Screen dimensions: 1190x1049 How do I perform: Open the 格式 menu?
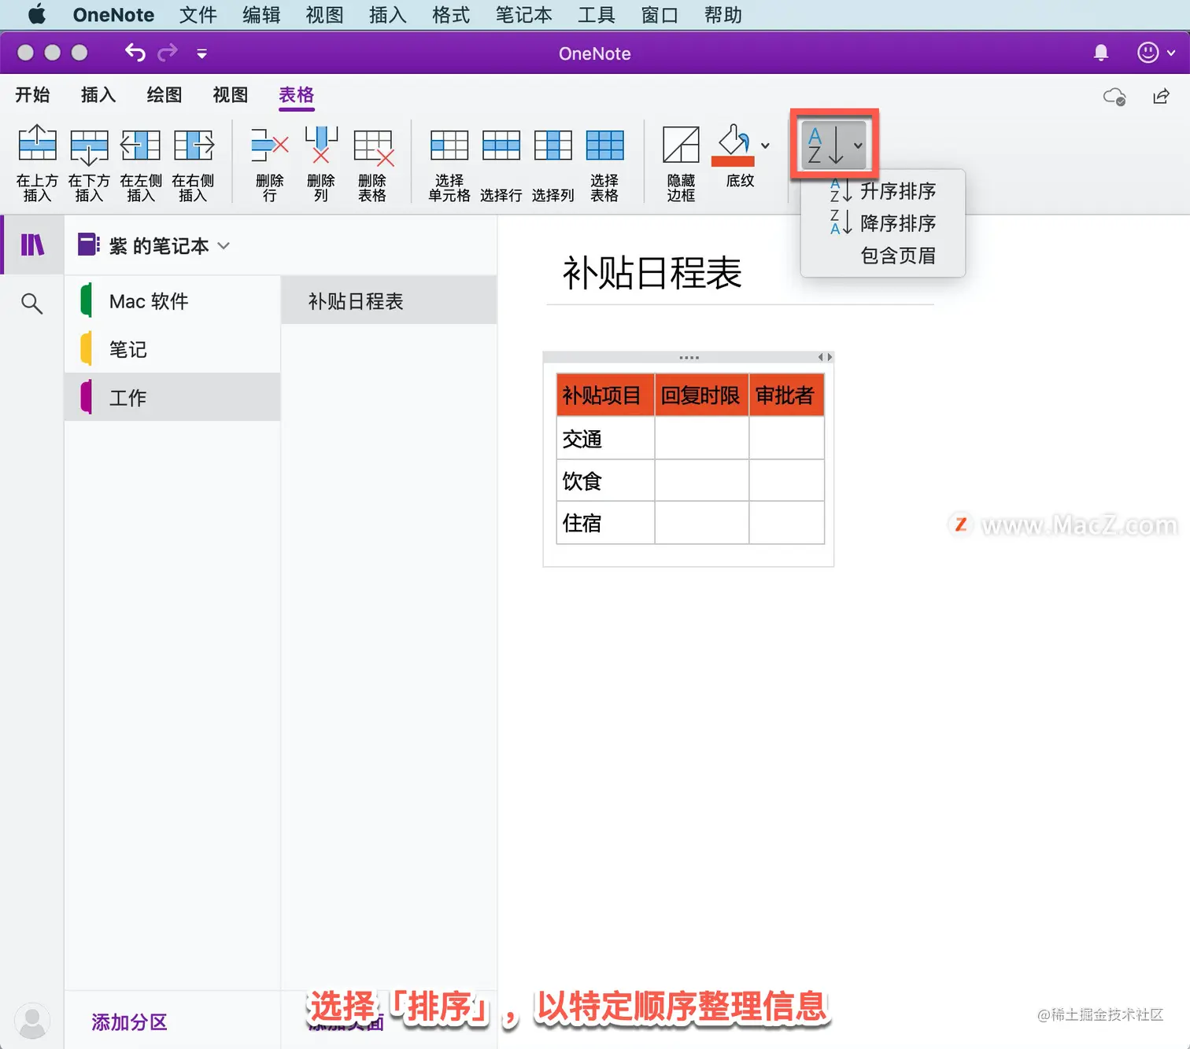(451, 15)
